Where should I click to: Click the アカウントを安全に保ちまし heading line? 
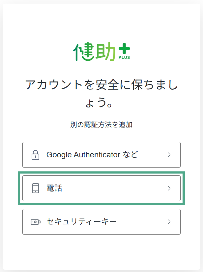(x=101, y=85)
